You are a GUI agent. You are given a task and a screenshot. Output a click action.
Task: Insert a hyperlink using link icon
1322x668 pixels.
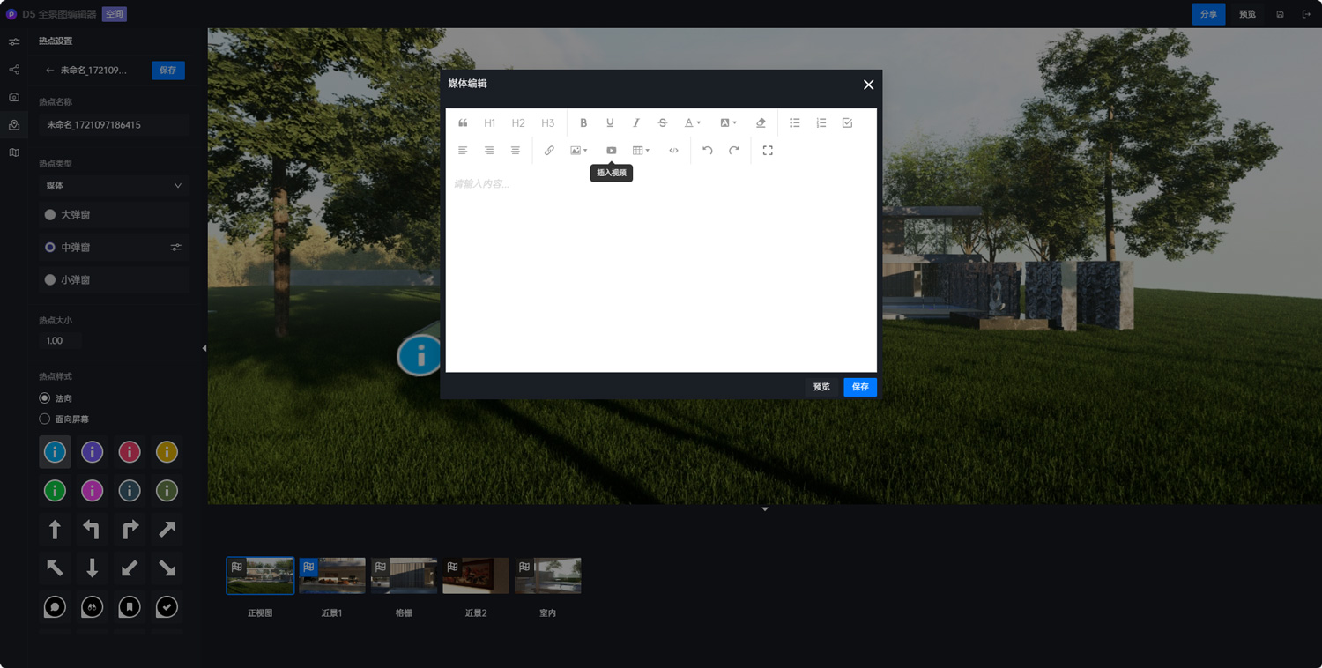[x=549, y=151]
